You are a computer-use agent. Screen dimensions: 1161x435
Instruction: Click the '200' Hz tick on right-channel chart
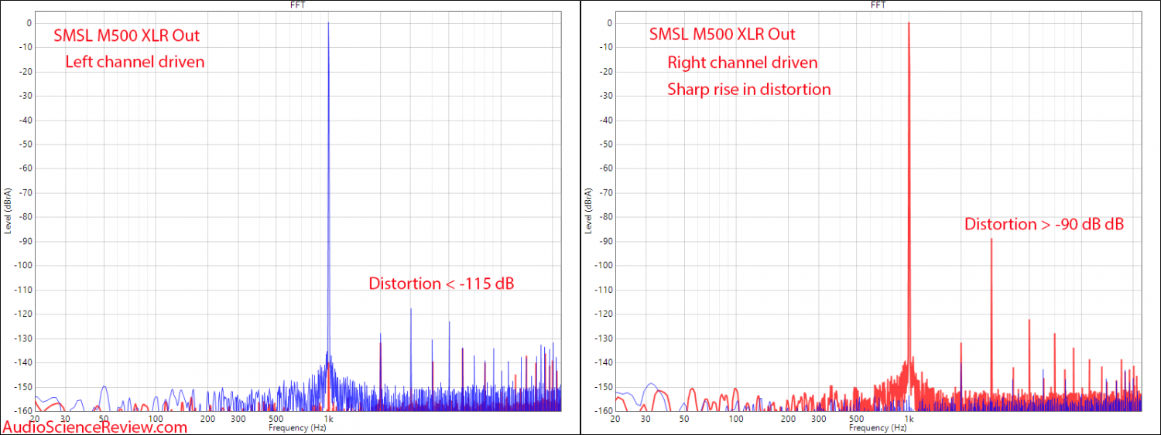click(x=788, y=419)
